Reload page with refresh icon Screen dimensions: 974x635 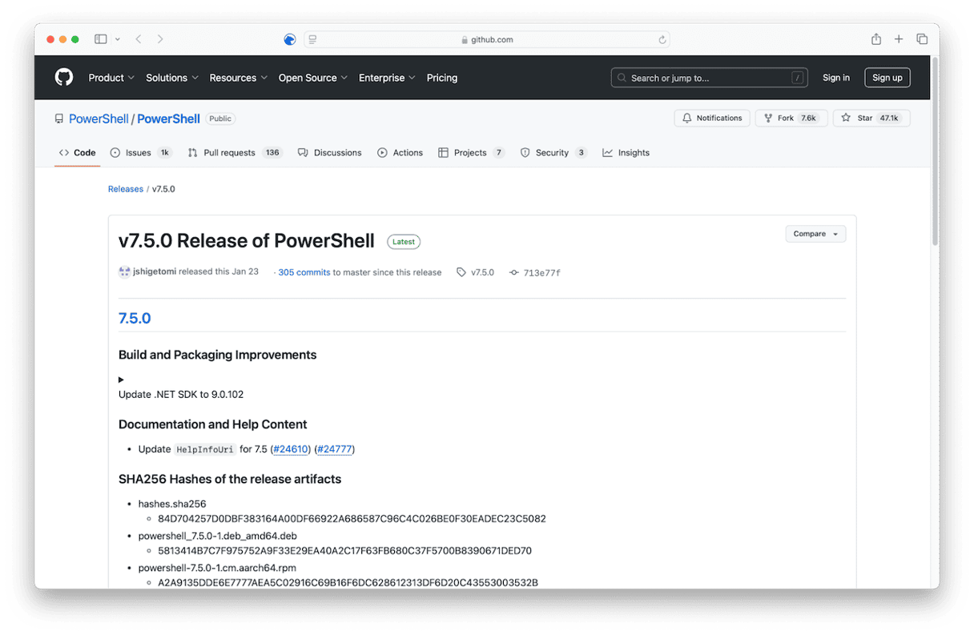pyautogui.click(x=662, y=39)
